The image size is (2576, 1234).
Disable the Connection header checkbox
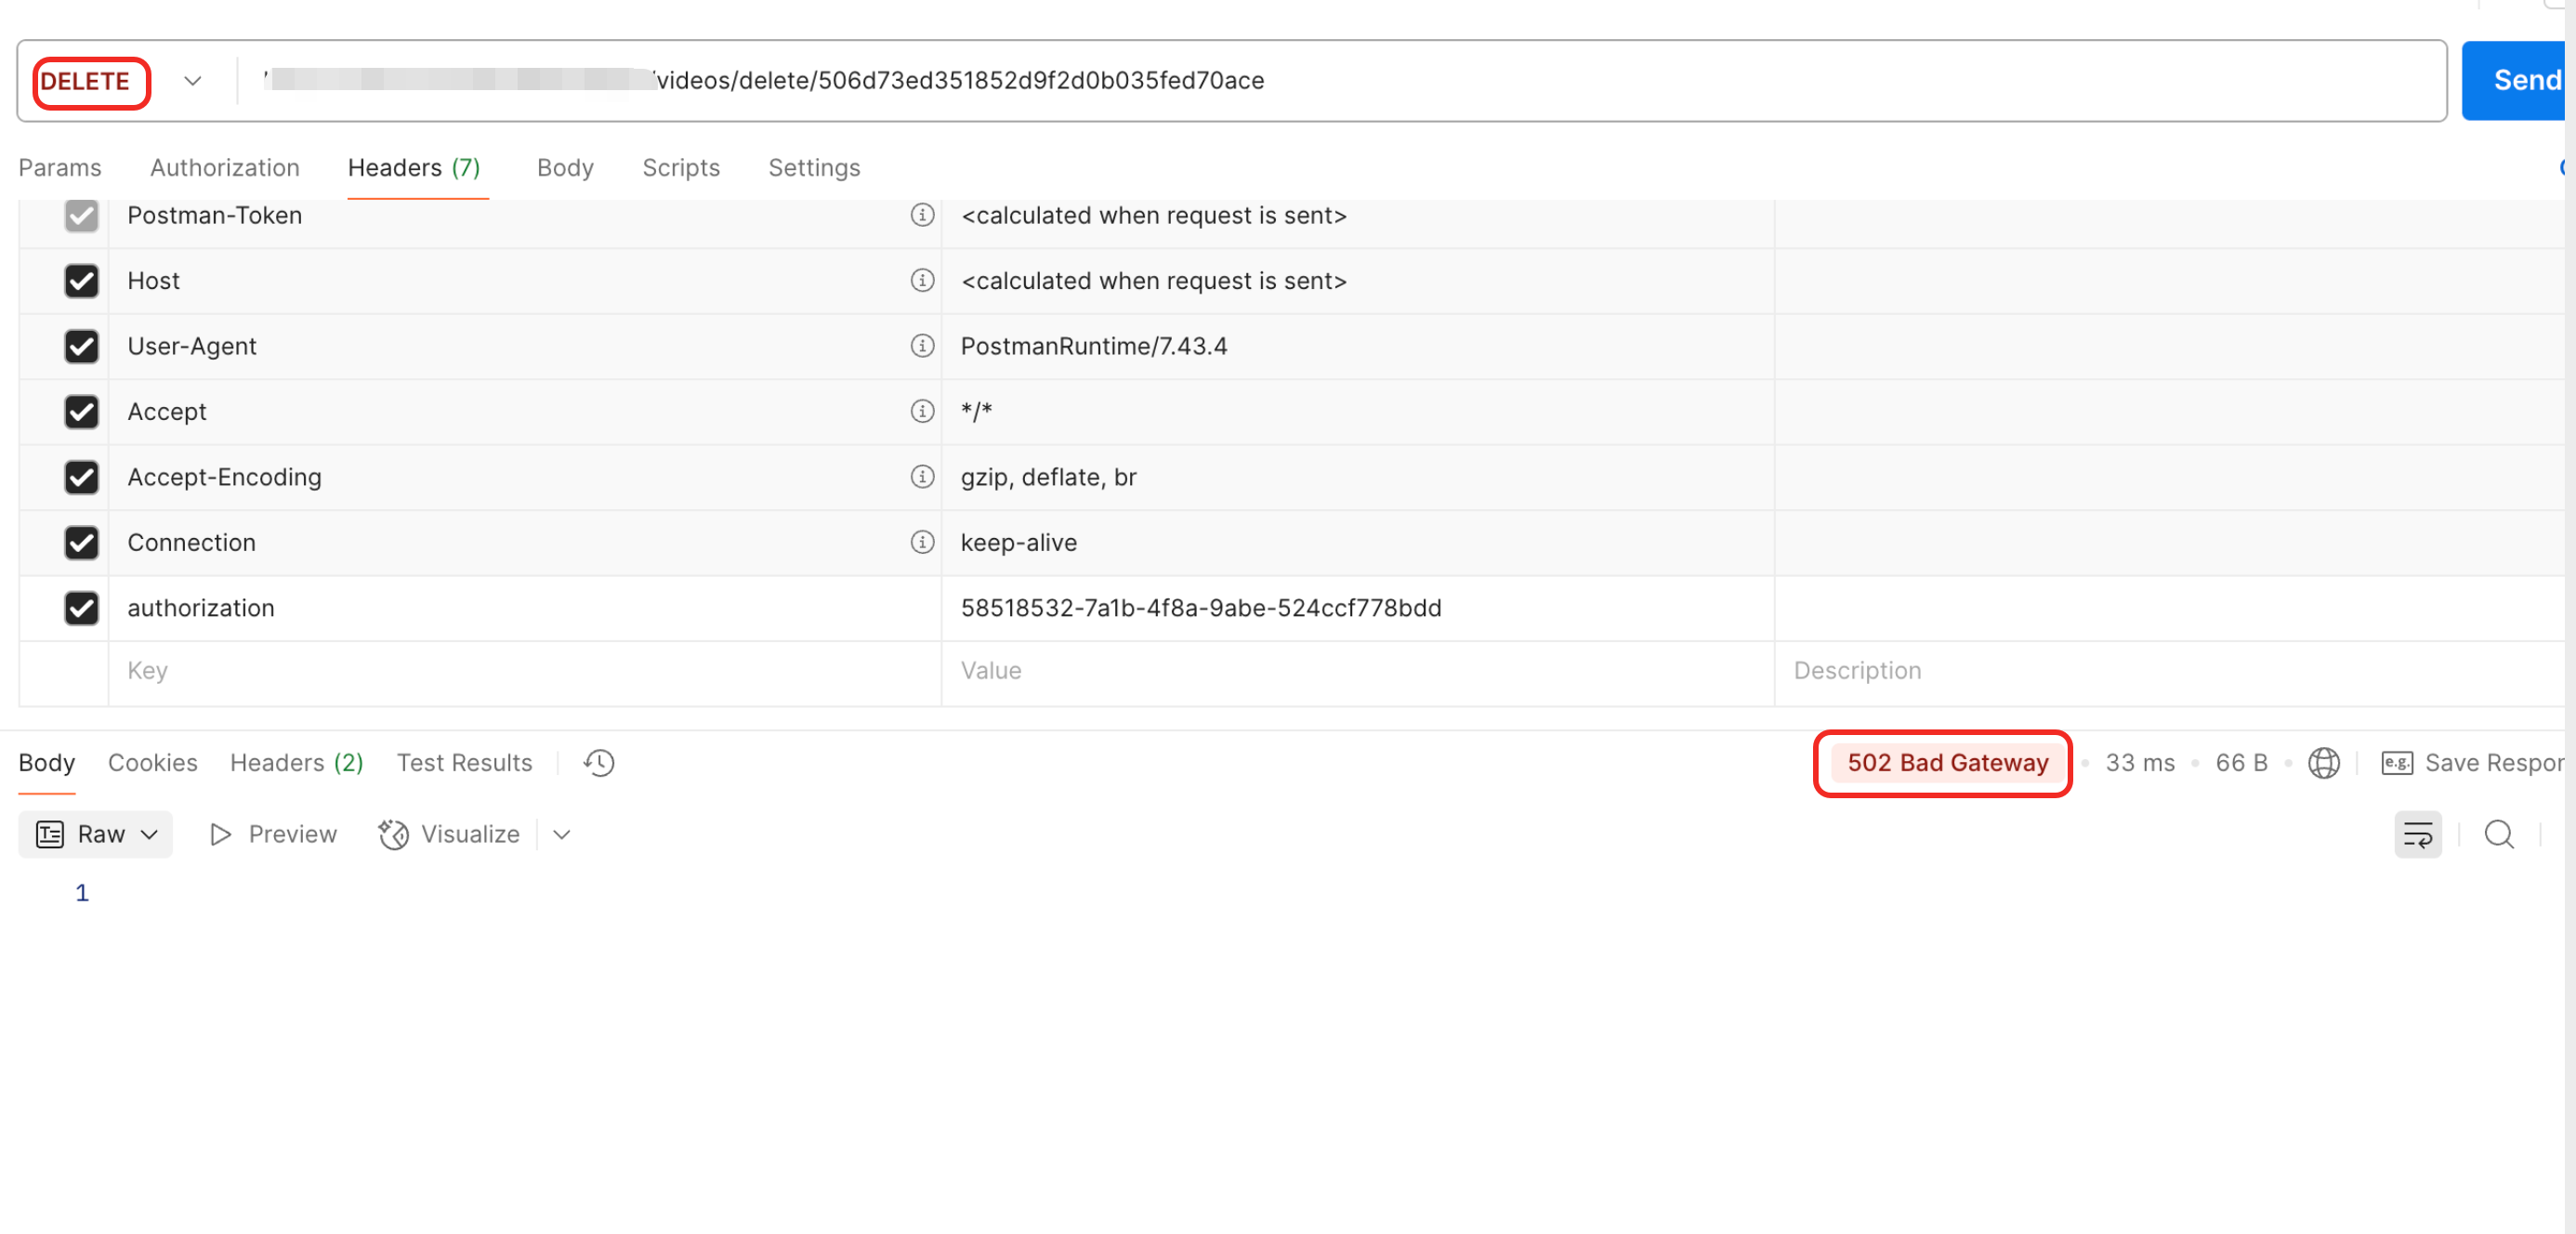click(x=81, y=542)
